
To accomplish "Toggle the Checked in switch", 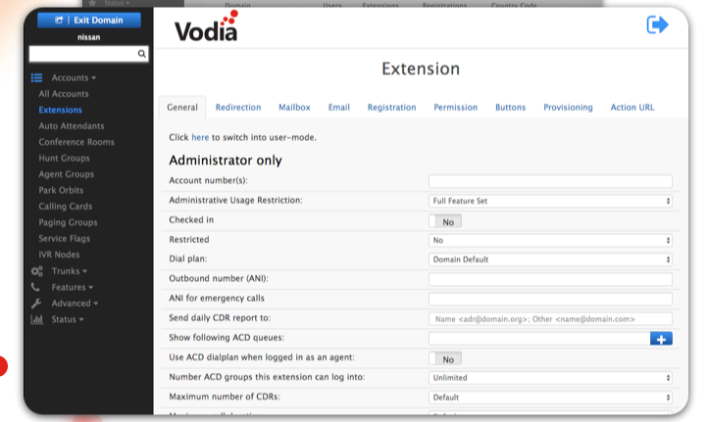I will [445, 221].
